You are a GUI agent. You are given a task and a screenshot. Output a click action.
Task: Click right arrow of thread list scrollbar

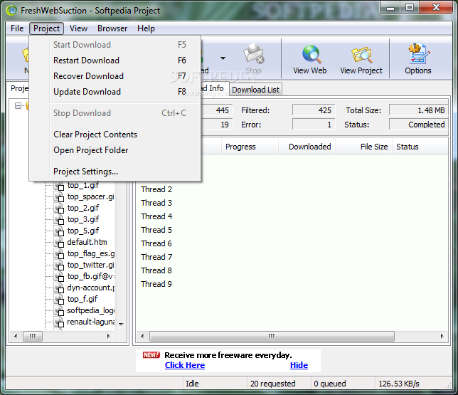pyautogui.click(x=442, y=336)
